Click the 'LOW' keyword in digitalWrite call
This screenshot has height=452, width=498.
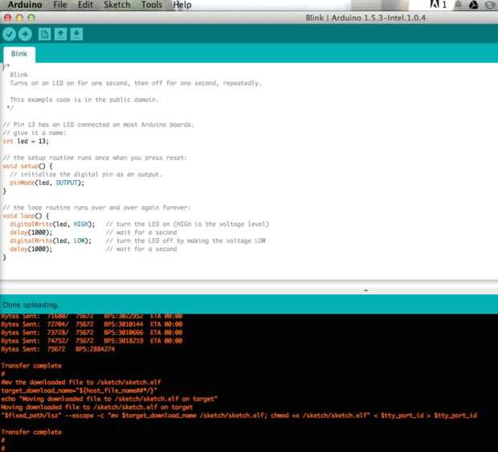tap(80, 240)
